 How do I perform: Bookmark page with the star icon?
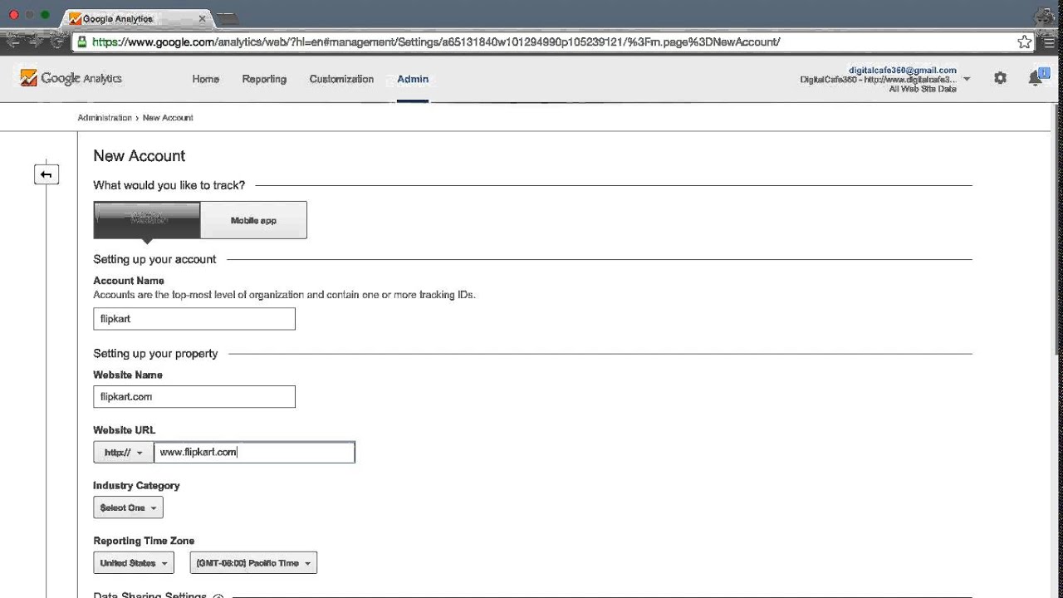(x=1025, y=42)
